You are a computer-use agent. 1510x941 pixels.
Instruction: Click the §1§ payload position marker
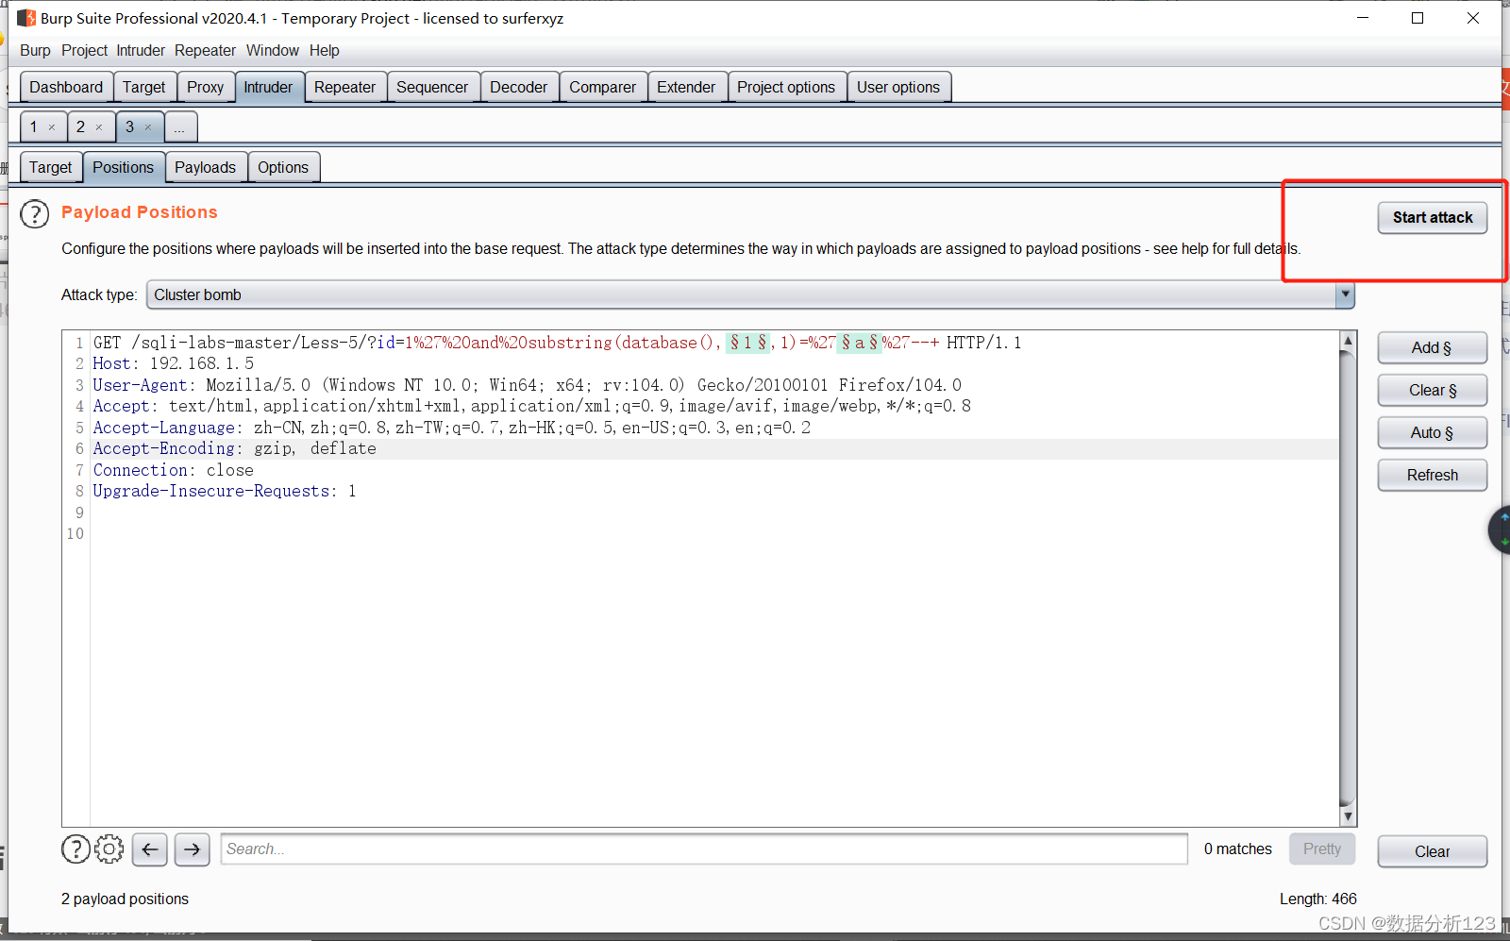[x=748, y=343]
